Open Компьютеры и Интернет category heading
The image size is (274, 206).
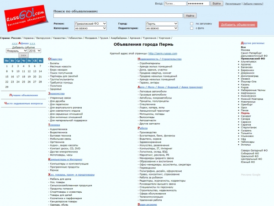coord(65,159)
